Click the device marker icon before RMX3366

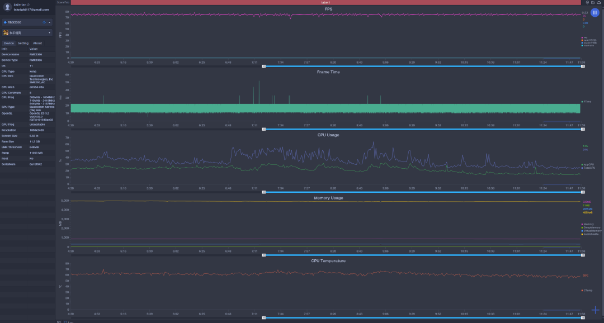[6, 22]
